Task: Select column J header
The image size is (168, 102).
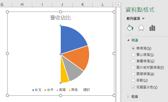Action: [62, 4]
